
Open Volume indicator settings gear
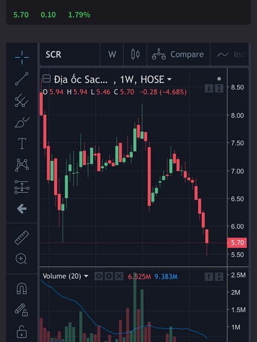click(109, 276)
